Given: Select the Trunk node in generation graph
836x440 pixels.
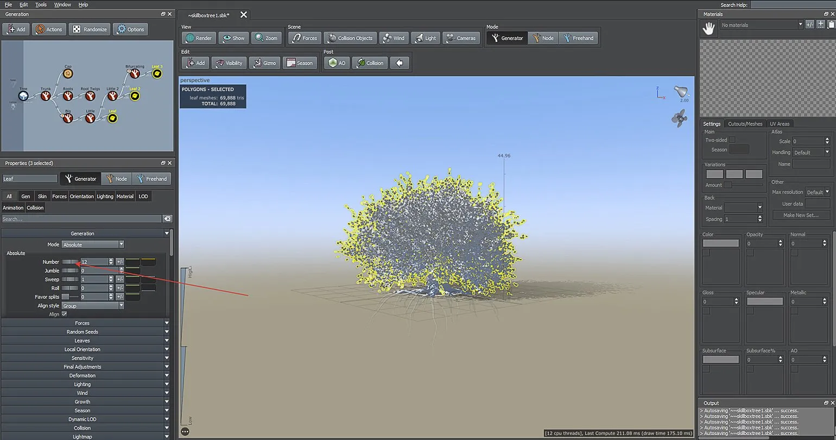Looking at the screenshot, I should 46,96.
